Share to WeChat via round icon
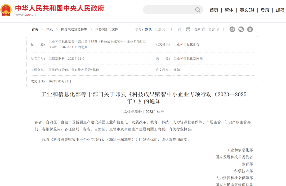This screenshot has width=286, height=186. [x=241, y=29]
